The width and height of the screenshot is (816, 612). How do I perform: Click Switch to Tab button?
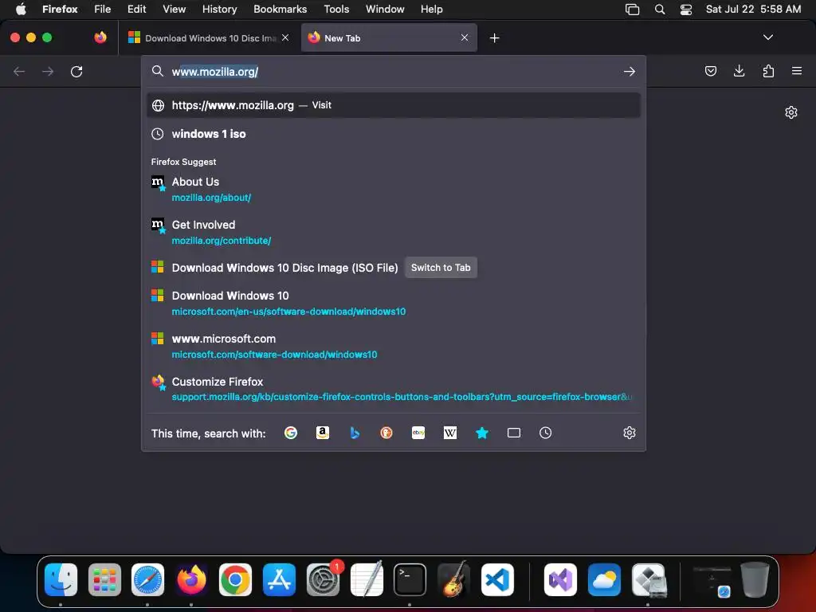pyautogui.click(x=441, y=268)
